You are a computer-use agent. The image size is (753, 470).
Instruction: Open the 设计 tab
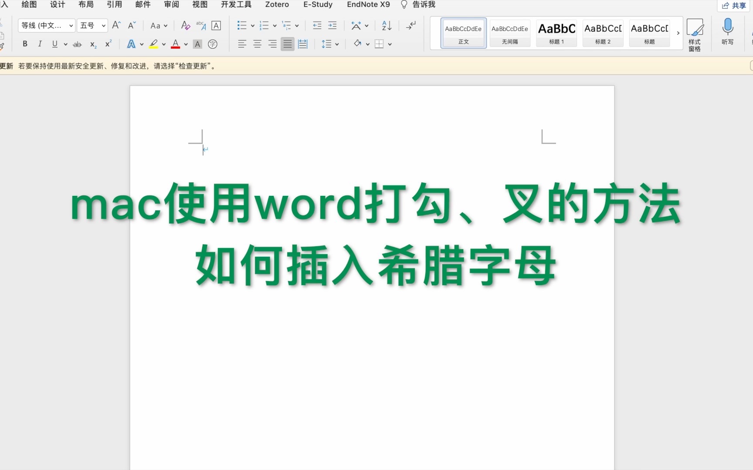point(58,4)
